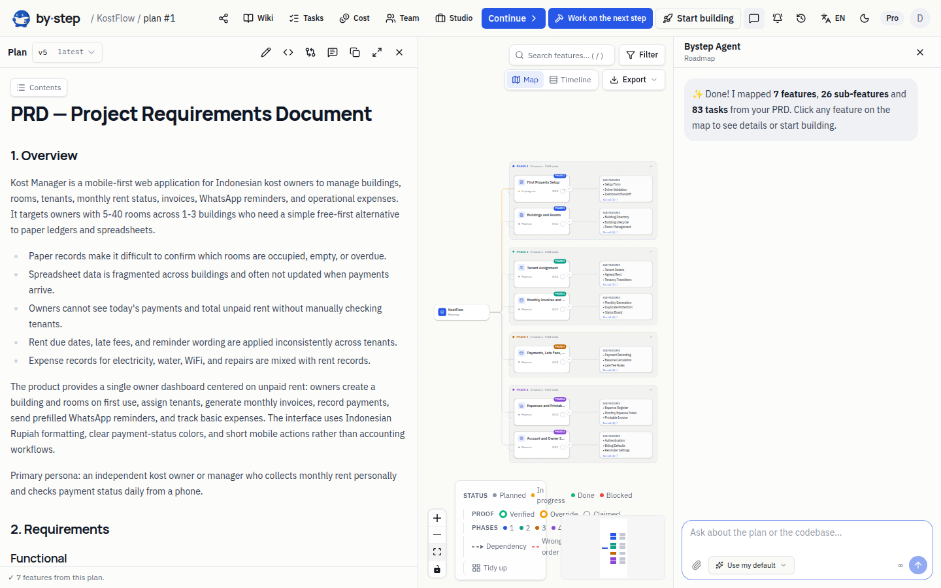This screenshot has width=941, height=588.
Task: Collapse sub-features of Buildings and Rooms node
Action: tap(569, 221)
